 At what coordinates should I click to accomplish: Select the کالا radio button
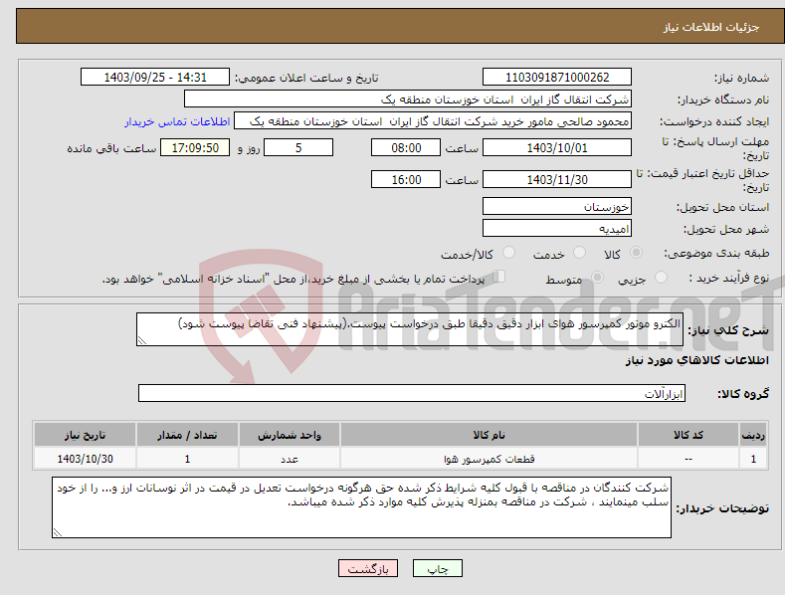(x=636, y=253)
